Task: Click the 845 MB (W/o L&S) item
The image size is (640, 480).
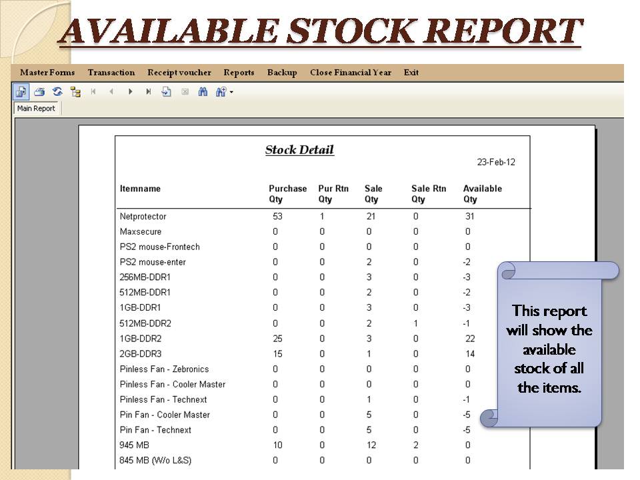Action: [155, 461]
